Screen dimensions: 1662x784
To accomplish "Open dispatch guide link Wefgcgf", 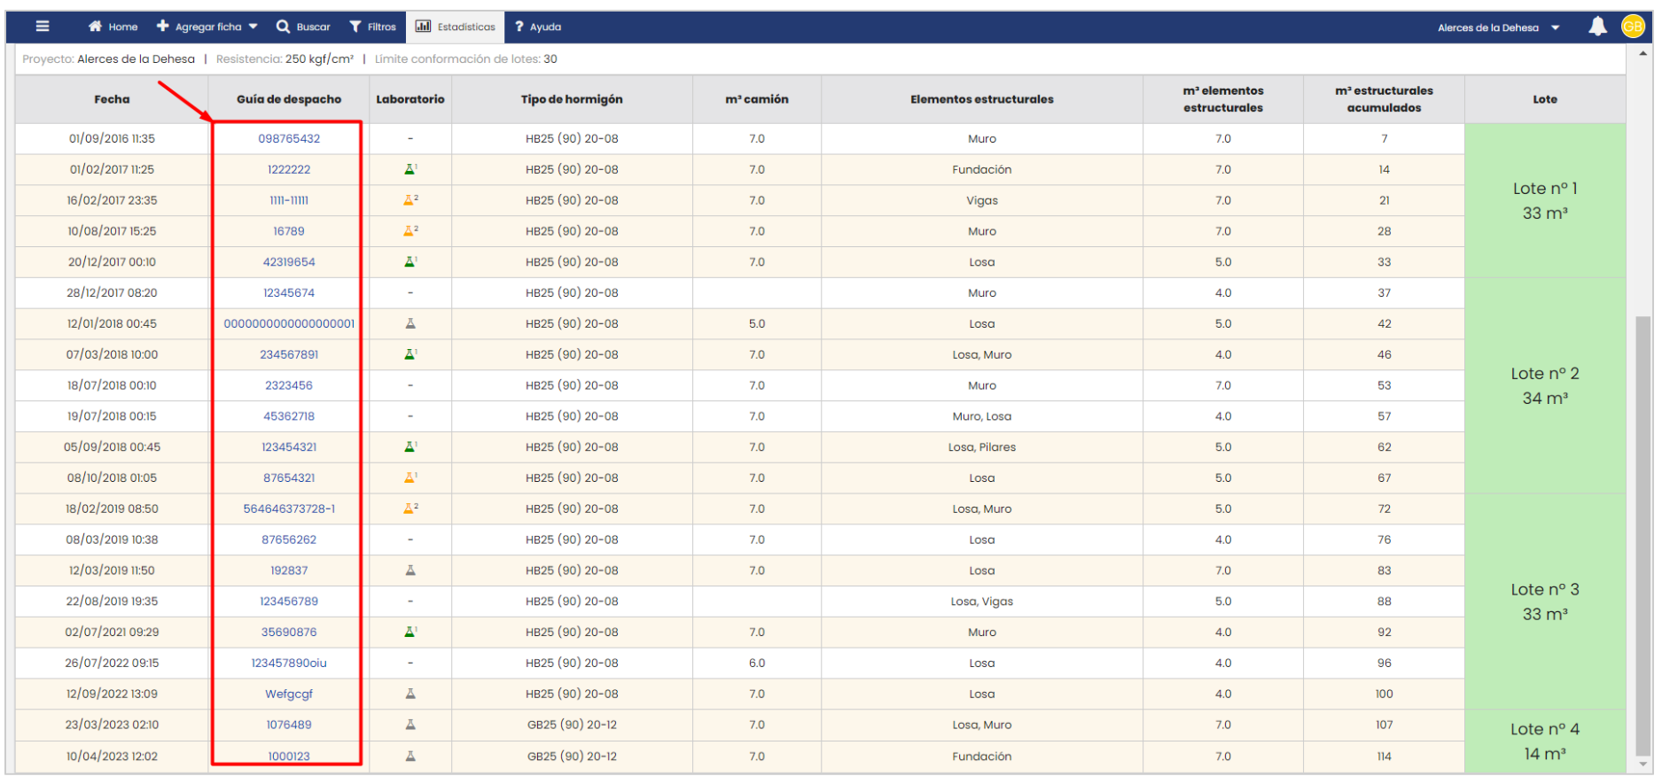I will (289, 695).
